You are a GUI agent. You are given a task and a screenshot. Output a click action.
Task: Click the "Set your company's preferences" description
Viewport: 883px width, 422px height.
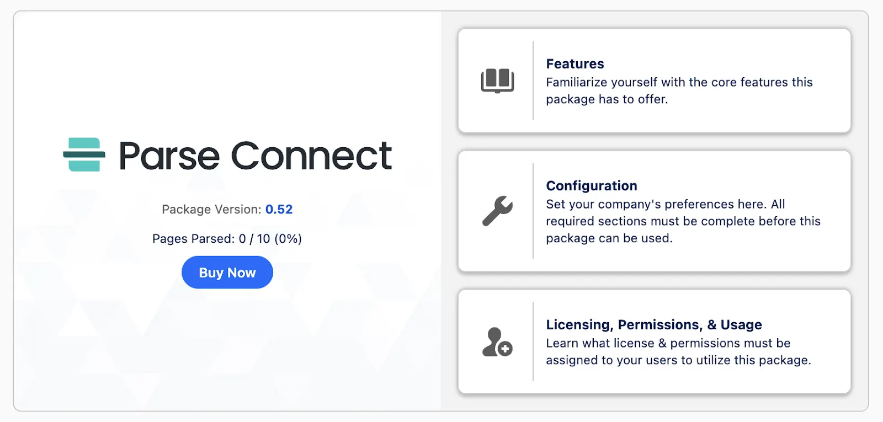tap(683, 221)
